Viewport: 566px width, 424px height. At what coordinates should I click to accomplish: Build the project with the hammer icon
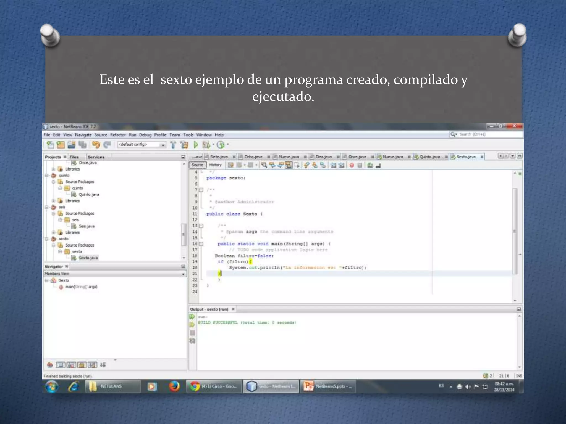(x=173, y=144)
